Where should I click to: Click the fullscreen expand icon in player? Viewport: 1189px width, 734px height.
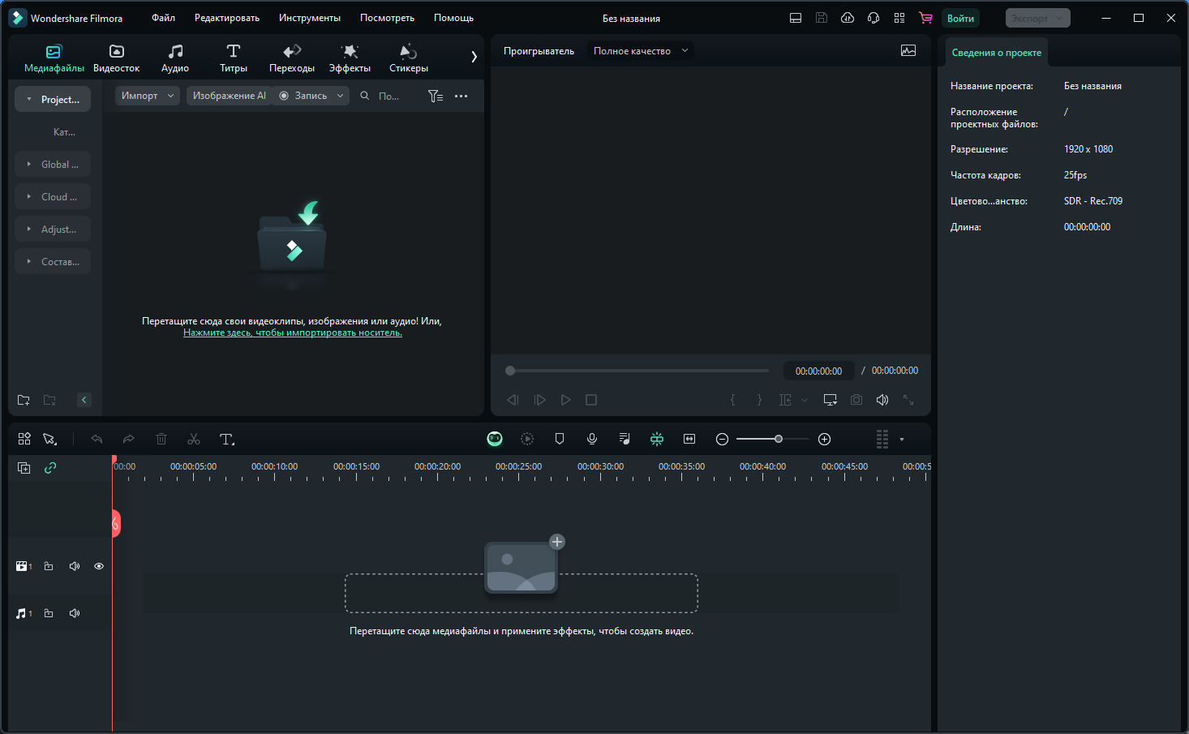click(x=908, y=400)
